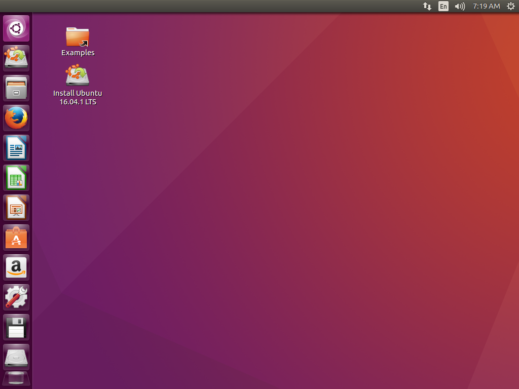The image size is (519, 389).
Task: Open the hard disk drive launcher icon
Action: pos(16,357)
